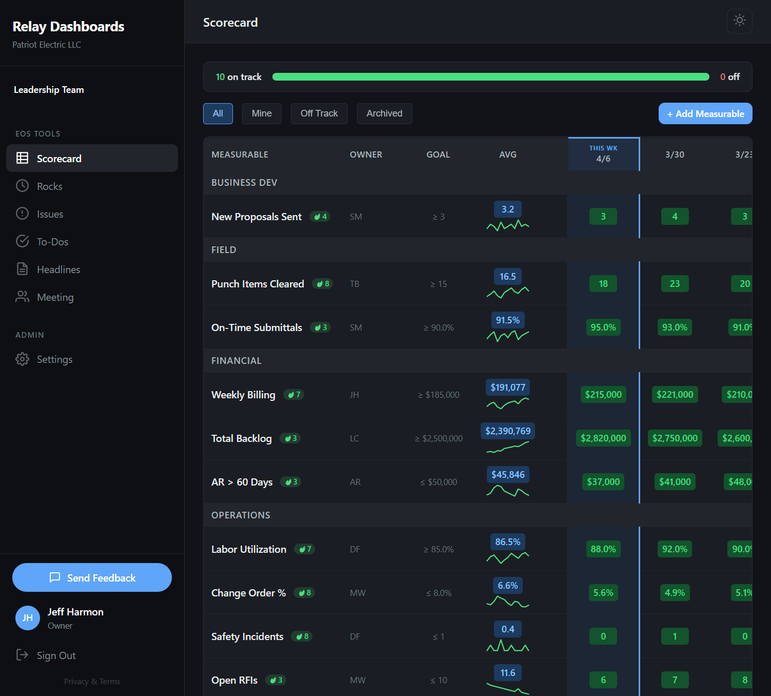This screenshot has width=771, height=696.
Task: Open Settings under Admin
Action: 92,359
